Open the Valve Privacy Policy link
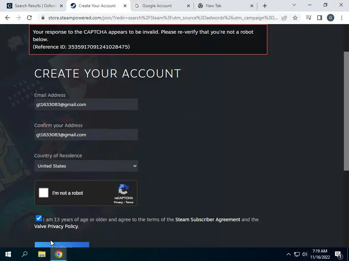This screenshot has width=349, height=261. pos(56,226)
